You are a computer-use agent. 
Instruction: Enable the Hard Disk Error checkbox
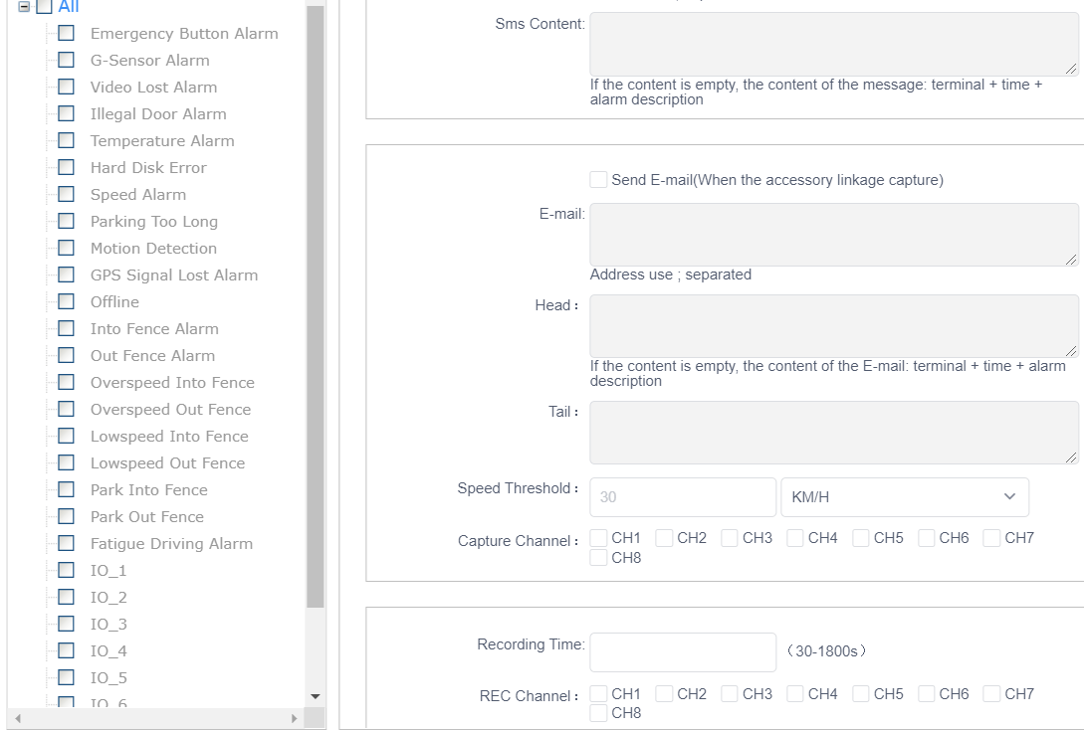[67, 167]
